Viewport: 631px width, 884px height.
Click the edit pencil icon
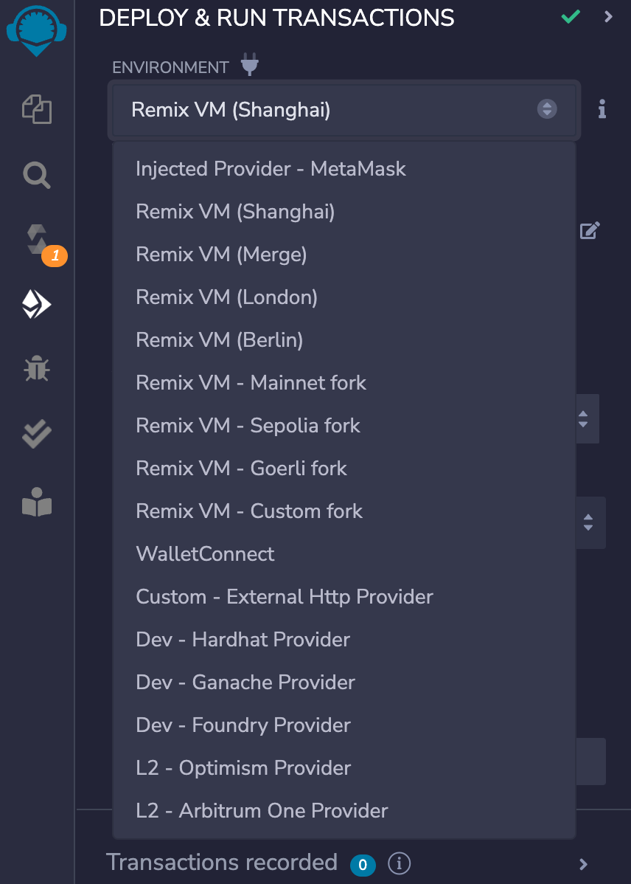point(590,230)
